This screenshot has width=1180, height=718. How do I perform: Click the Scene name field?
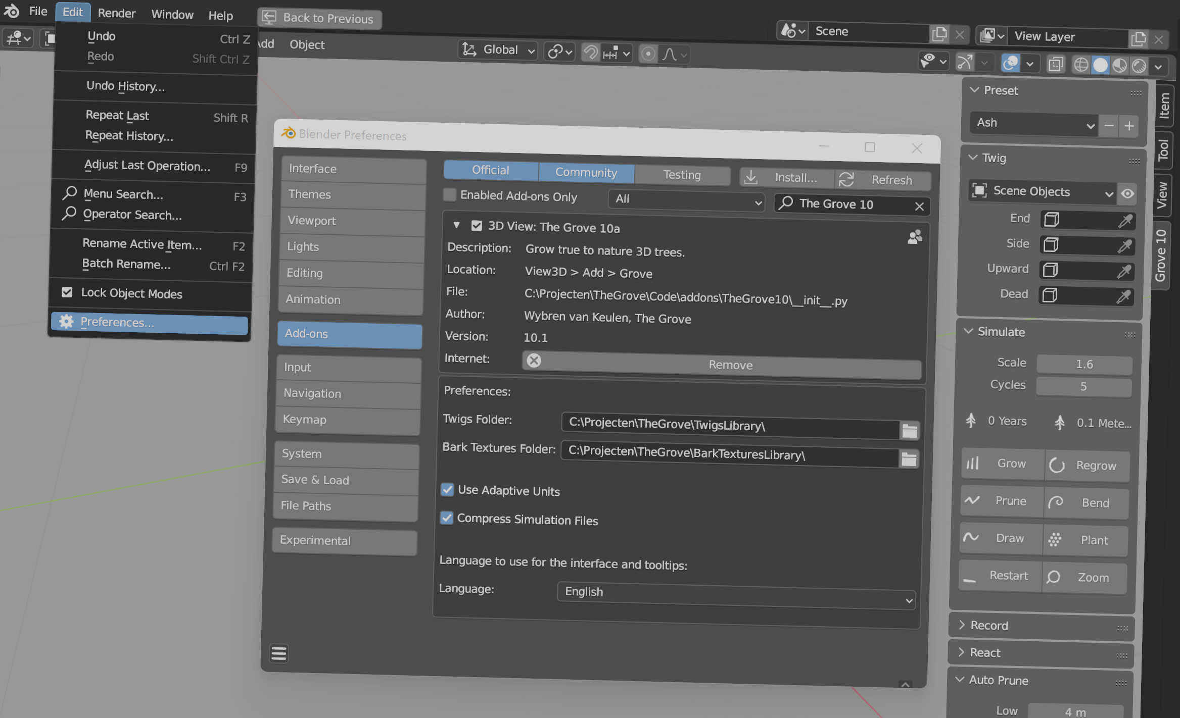[868, 32]
